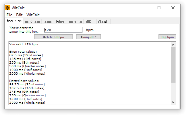Click the WizCalc app icon in title bar
186x115 pixels.
click(8, 8)
